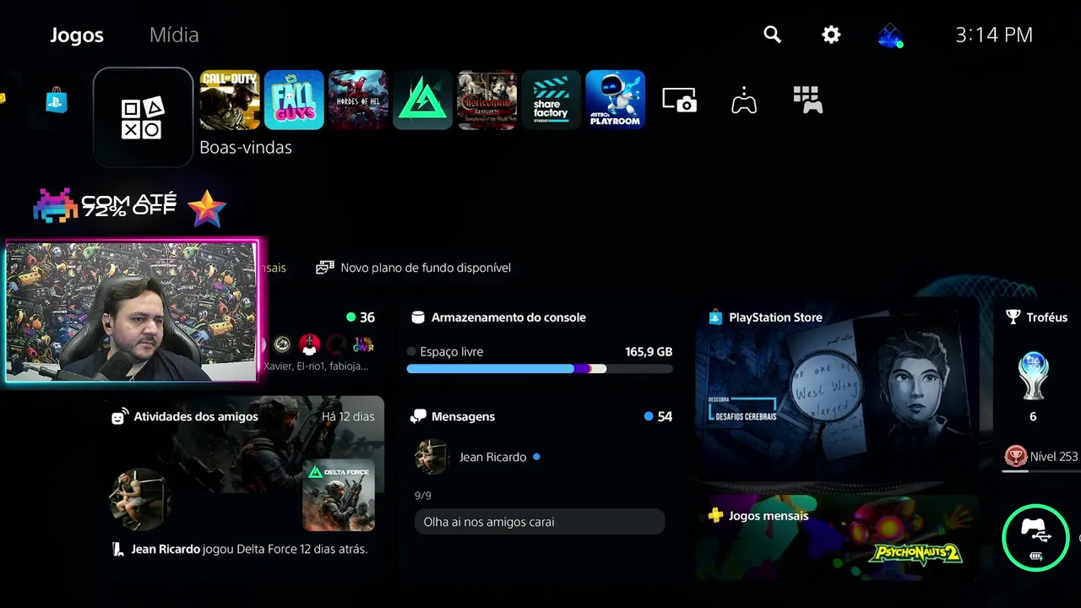
Task: Click the 165,9 GB free space value
Action: pyautogui.click(x=649, y=351)
